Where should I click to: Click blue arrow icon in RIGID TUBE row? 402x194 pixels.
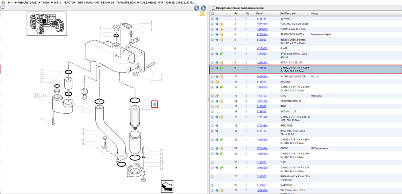217,126
